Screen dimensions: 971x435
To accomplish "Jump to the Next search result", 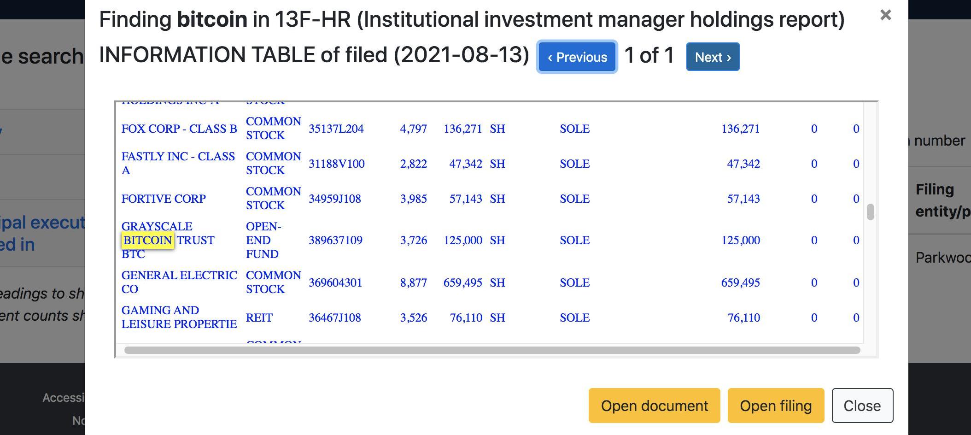I will [x=713, y=57].
